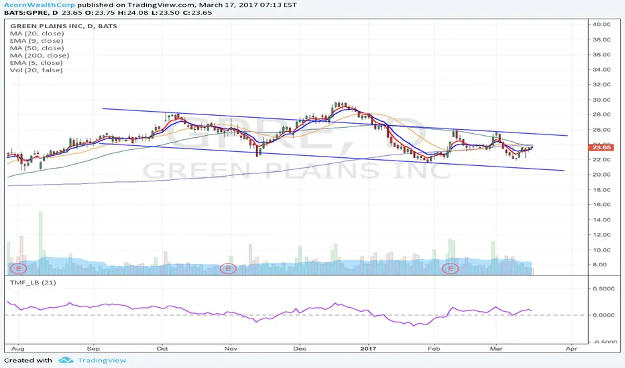
Task: Click the 28.00 price axis label
Action: point(601,114)
